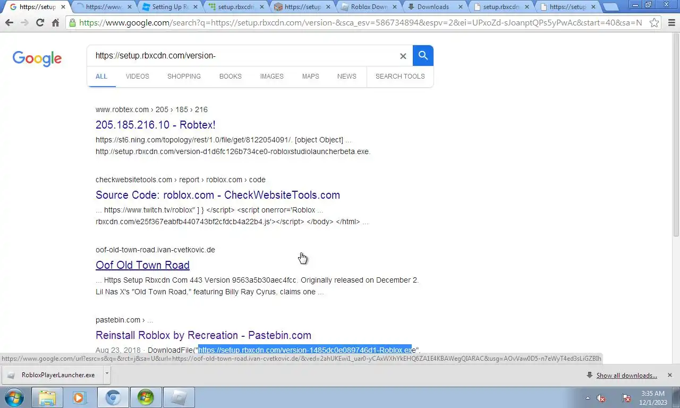Close the Downloads tab
The image size is (680, 408).
pyautogui.click(x=460, y=7)
